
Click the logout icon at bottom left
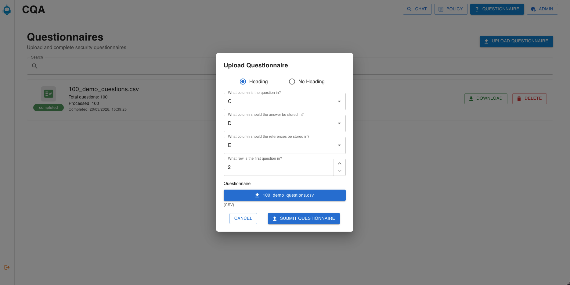pyautogui.click(x=7, y=267)
